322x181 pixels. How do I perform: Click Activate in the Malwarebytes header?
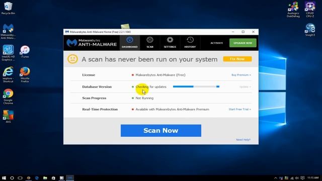coord(217,43)
